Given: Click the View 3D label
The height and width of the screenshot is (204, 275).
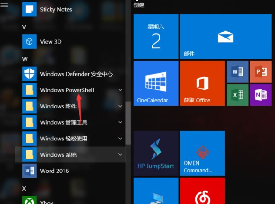Looking at the screenshot, I should [x=51, y=42].
